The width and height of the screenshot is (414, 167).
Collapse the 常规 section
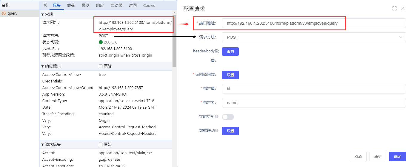click(x=43, y=14)
